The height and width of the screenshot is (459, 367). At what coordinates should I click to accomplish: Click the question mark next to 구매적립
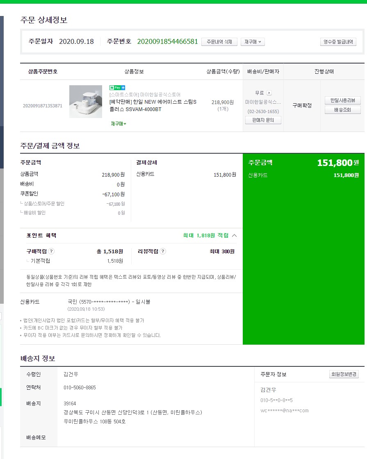(x=51, y=251)
